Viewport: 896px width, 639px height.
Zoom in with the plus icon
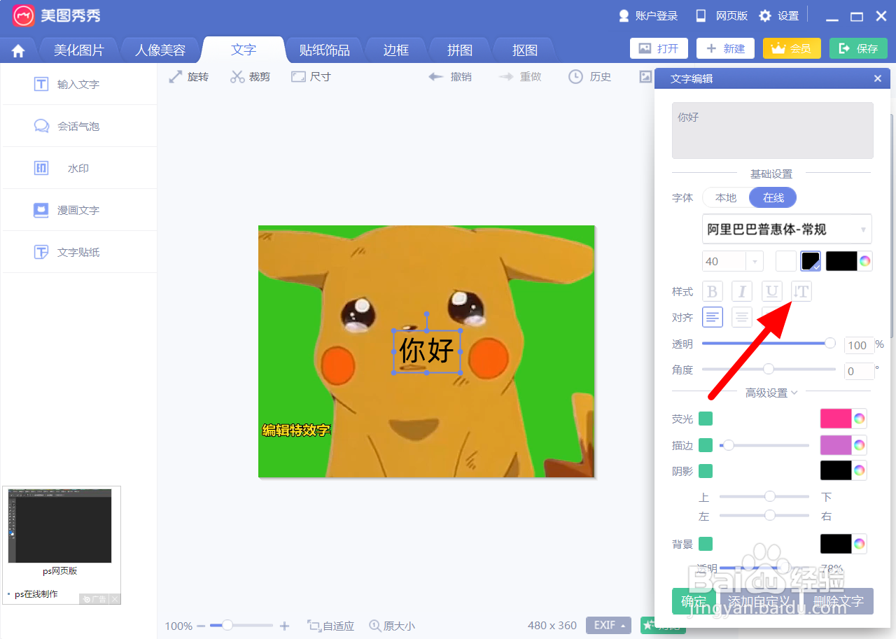284,626
